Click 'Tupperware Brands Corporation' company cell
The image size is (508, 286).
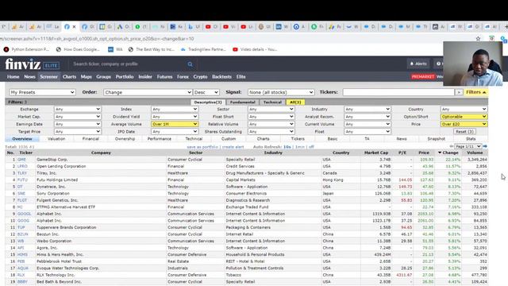pyautogui.click(x=67, y=228)
